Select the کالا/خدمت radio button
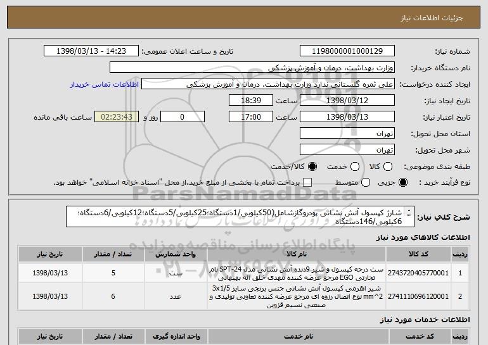Image resolution: width=488 pixels, height=345 pixels. [x=312, y=166]
